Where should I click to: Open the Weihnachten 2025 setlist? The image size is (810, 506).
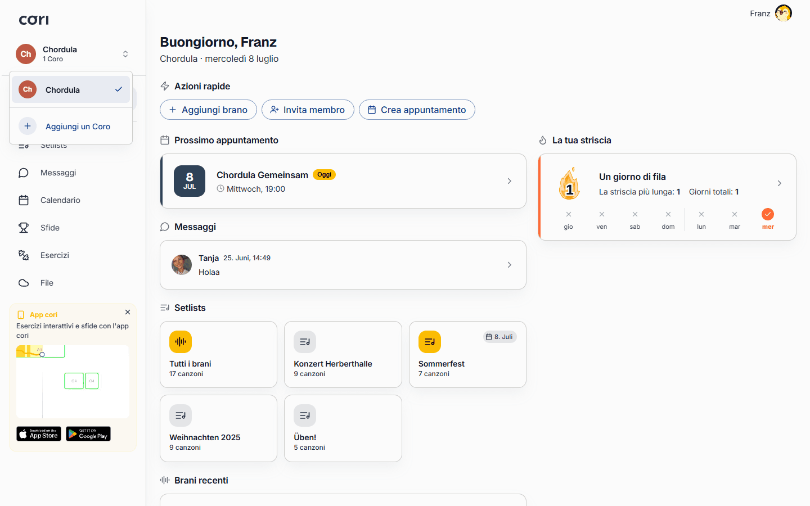pos(218,428)
